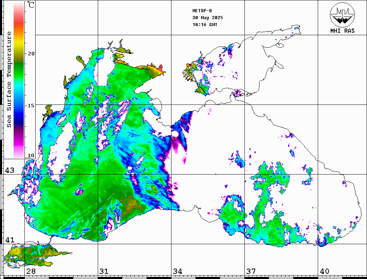
Task: Click the temperature color scale bar
Action: tap(19, 80)
